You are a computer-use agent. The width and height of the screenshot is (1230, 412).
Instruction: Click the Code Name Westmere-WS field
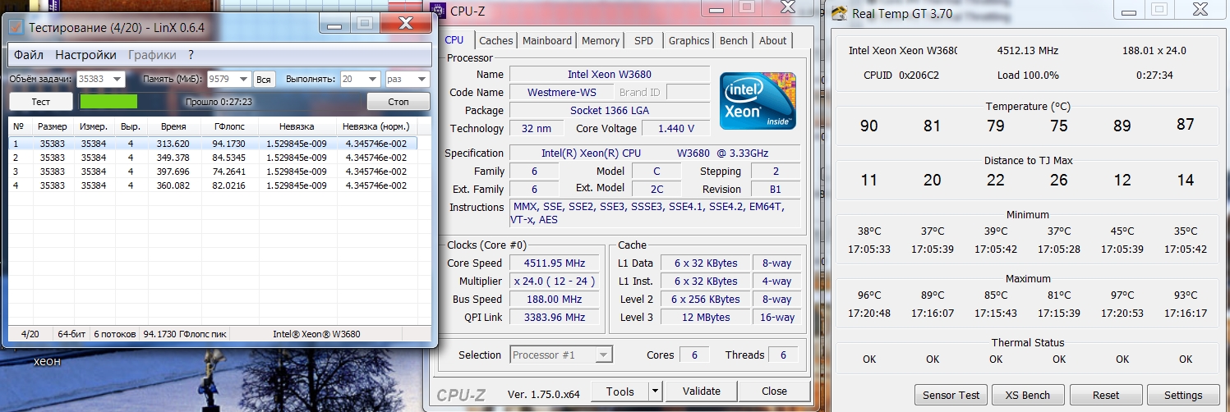561,92
